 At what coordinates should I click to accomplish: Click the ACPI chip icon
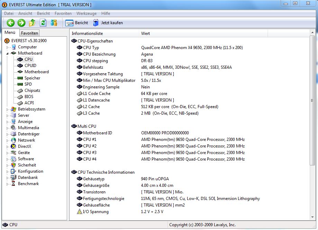pos(20,103)
